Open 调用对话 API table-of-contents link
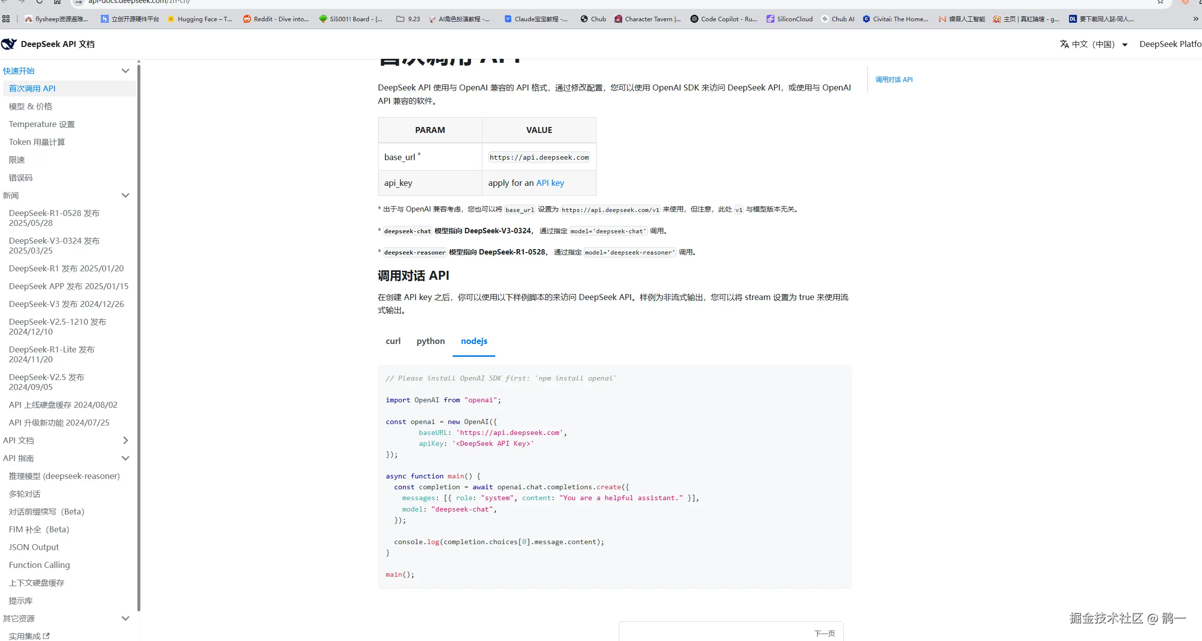Viewport: 1202px width, 641px height. click(x=894, y=80)
